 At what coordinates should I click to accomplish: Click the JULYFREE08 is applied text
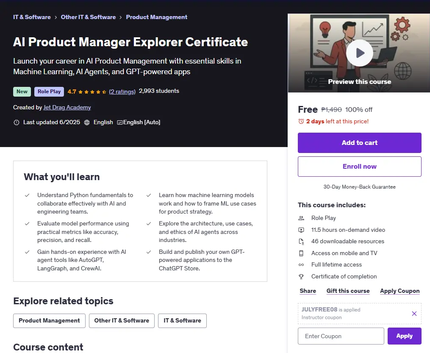[x=331, y=309]
